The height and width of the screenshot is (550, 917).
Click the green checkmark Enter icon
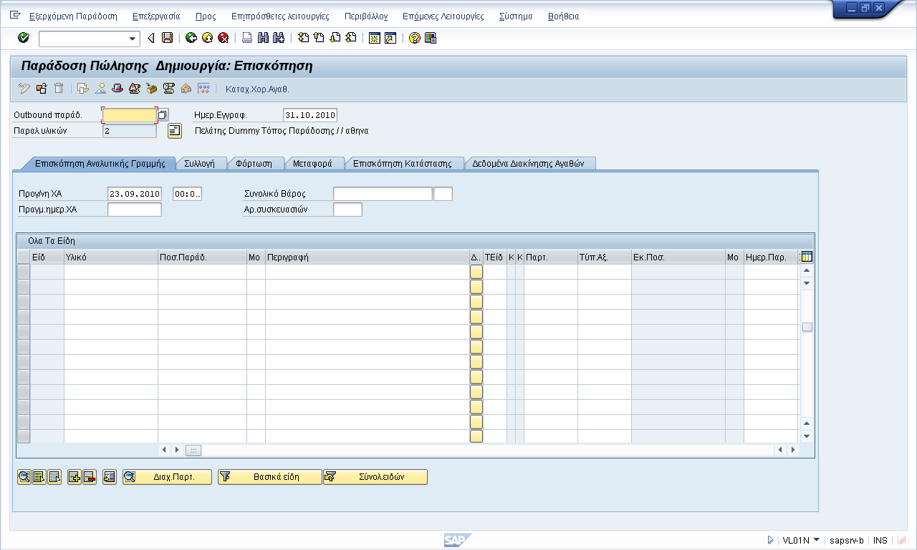point(23,38)
